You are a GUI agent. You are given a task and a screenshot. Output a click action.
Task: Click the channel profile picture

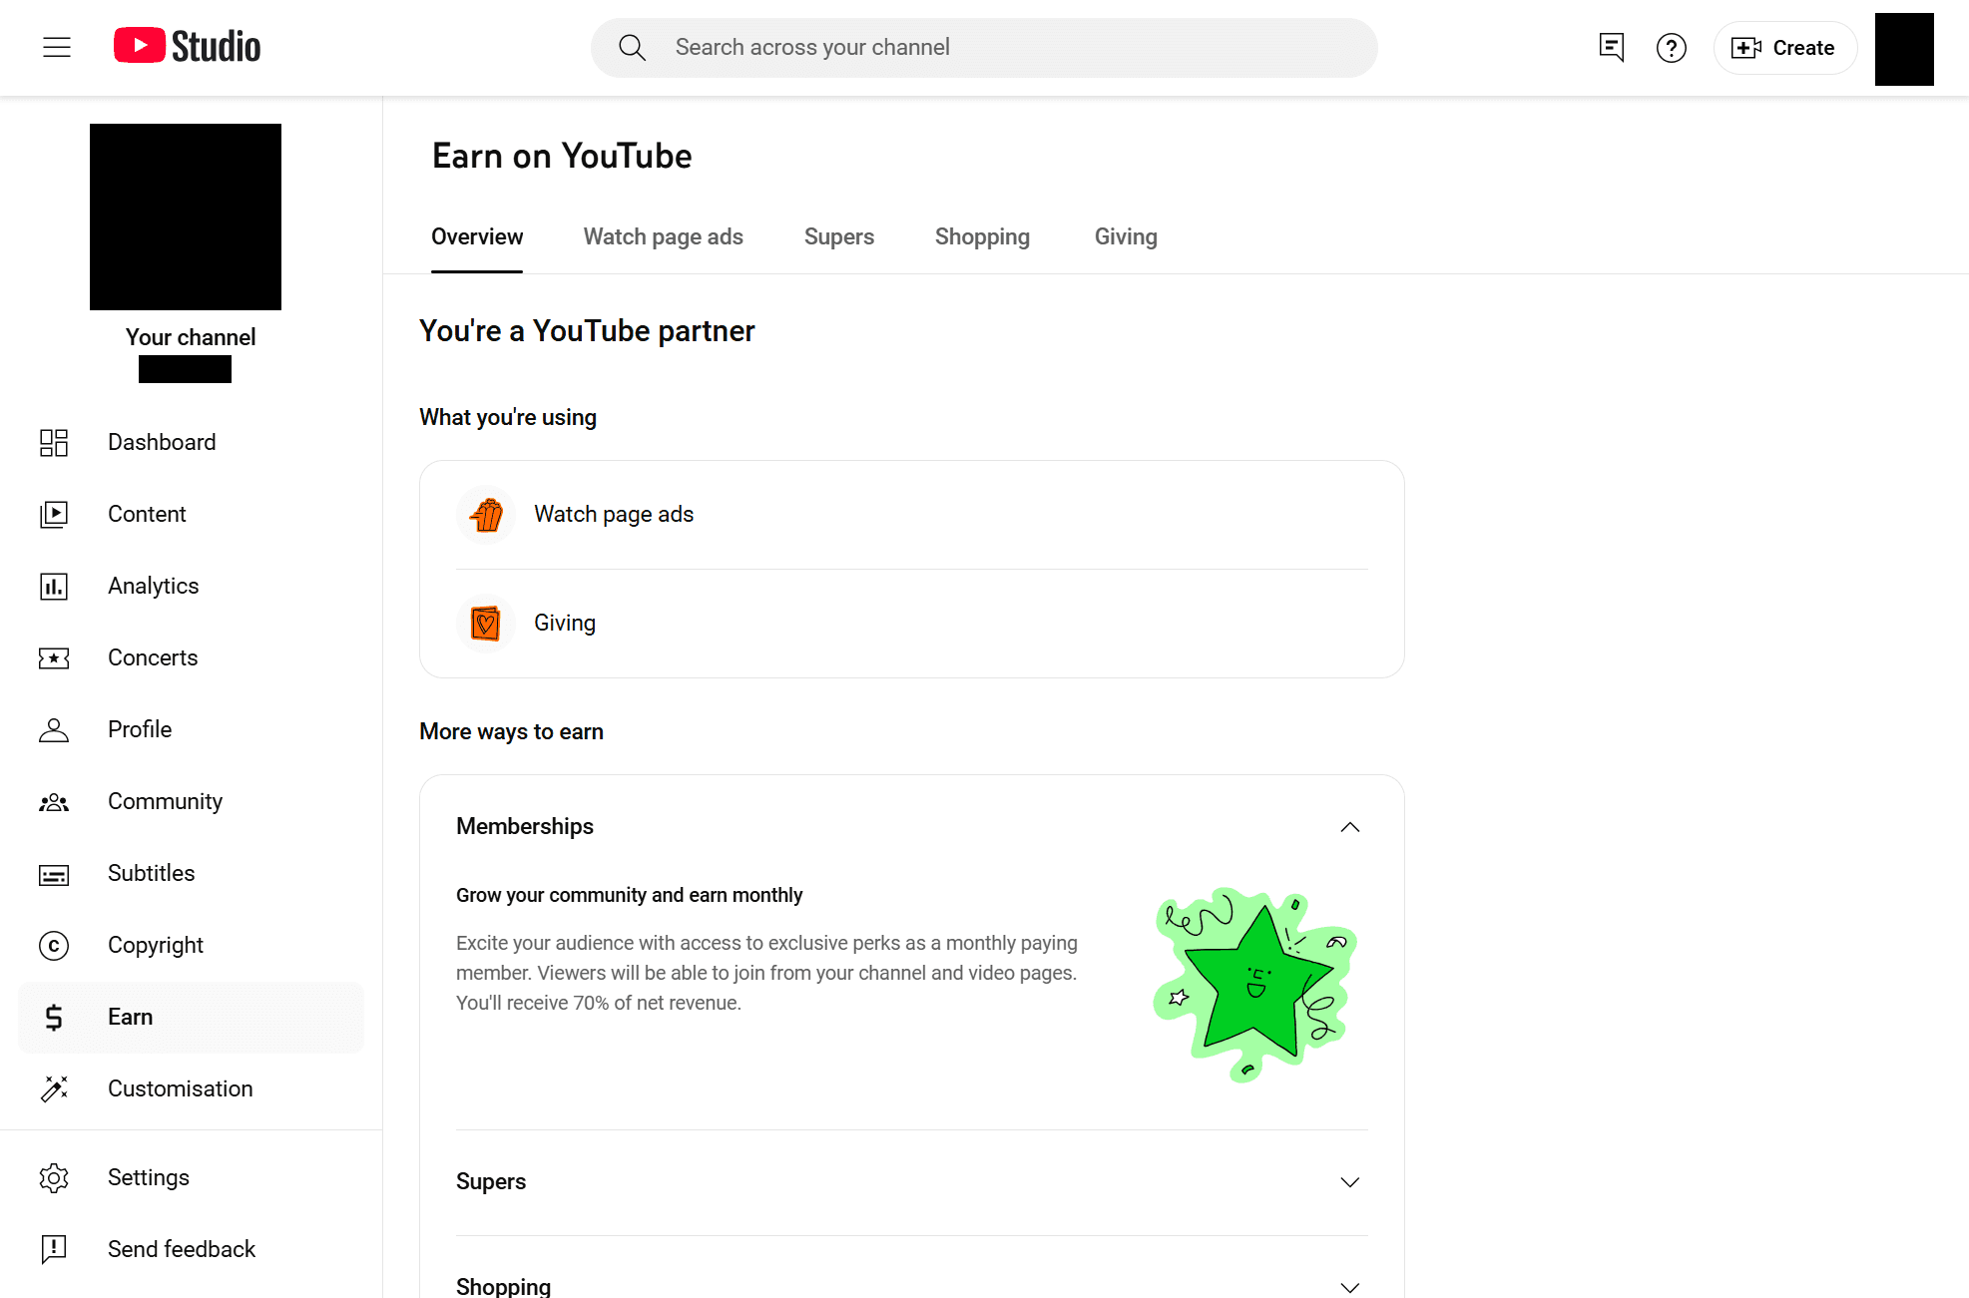[186, 216]
